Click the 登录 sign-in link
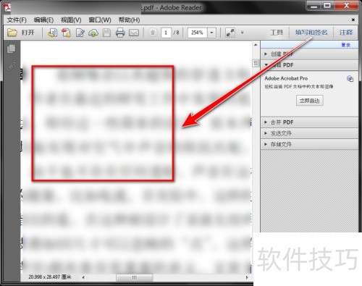362x286 pixels. point(346,45)
